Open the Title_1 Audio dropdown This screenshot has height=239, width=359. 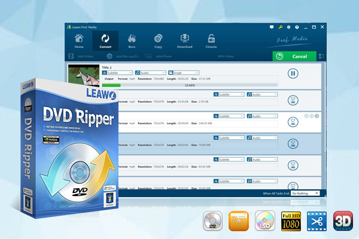pos(150,73)
